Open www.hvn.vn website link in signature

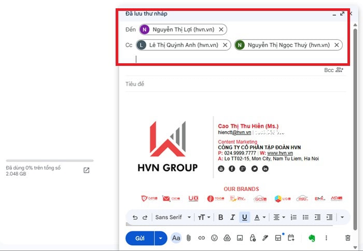[280, 153]
